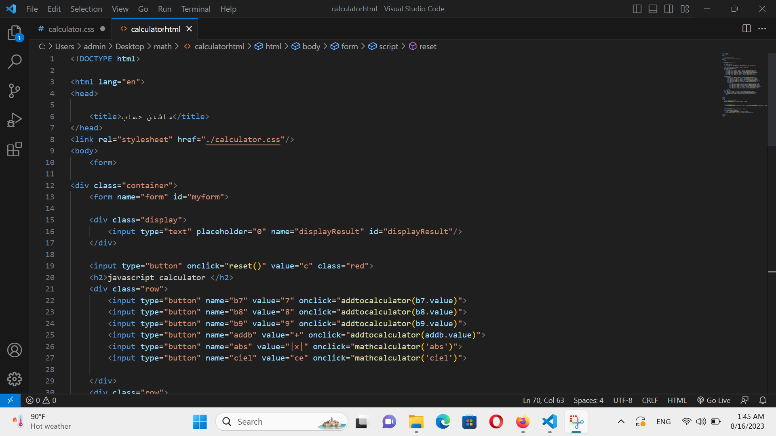Image resolution: width=776 pixels, height=436 pixels.
Task: Open Snipping Tool from the taskbar
Action: coord(576,422)
